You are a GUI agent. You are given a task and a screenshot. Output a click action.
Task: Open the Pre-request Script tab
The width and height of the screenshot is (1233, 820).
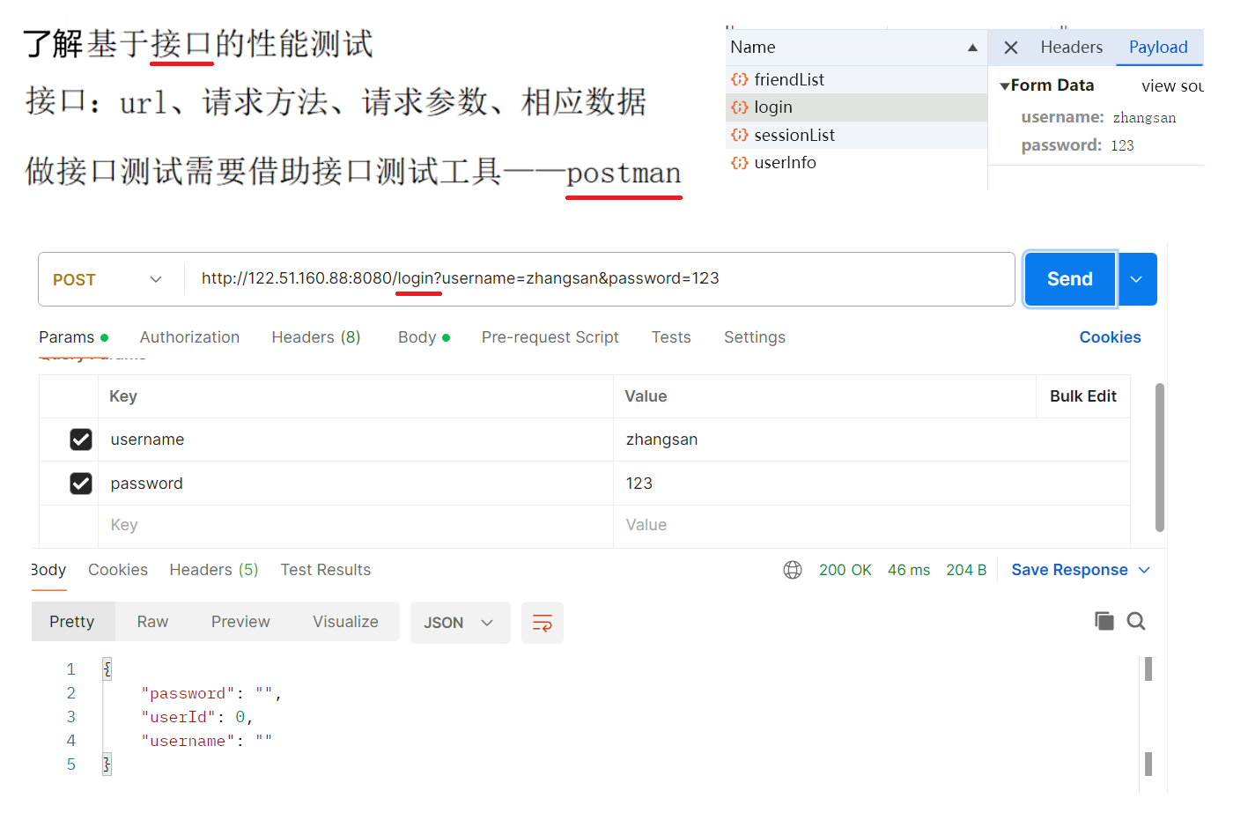550,337
